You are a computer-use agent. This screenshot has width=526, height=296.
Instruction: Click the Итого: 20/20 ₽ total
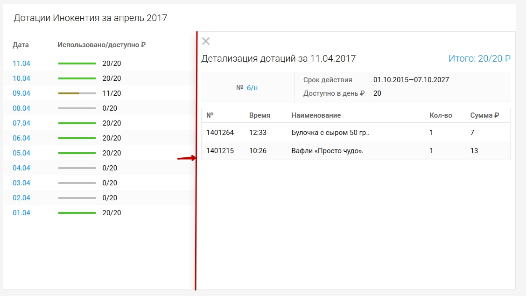click(479, 58)
